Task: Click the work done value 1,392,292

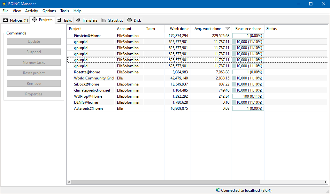Action: pyautogui.click(x=180, y=96)
